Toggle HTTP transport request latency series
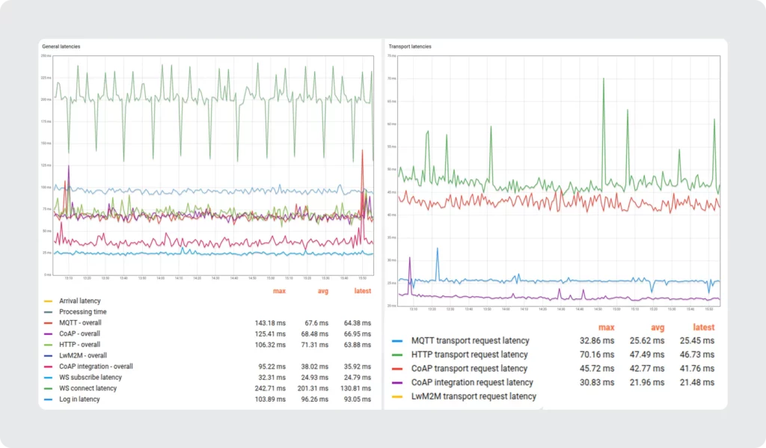Screen dimensions: 766x448 (469, 355)
